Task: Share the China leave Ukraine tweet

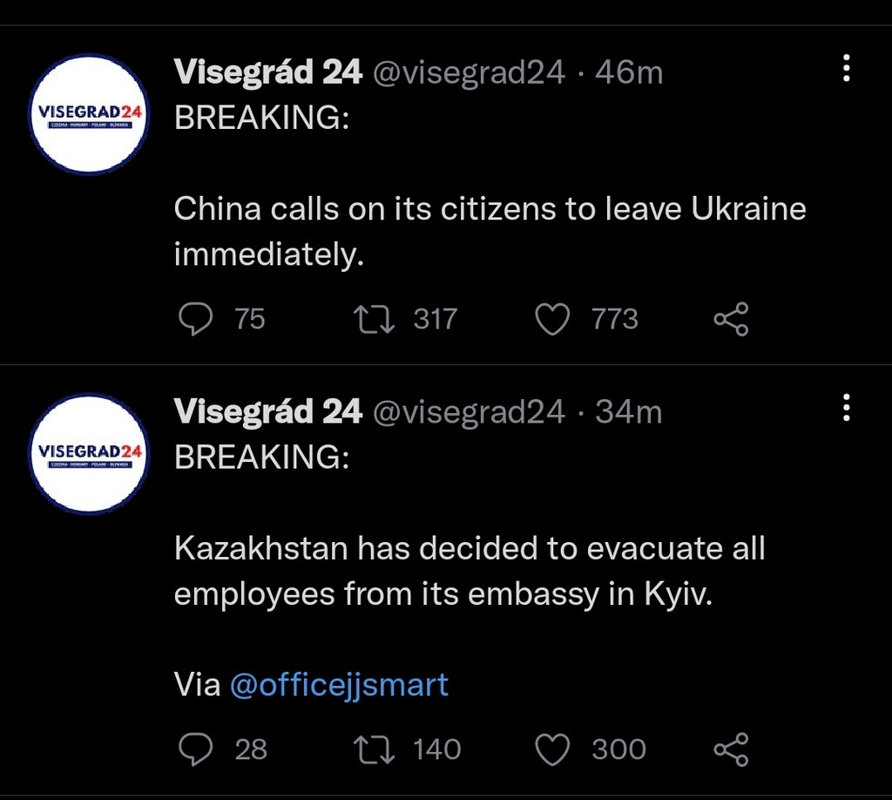Action: (x=731, y=319)
